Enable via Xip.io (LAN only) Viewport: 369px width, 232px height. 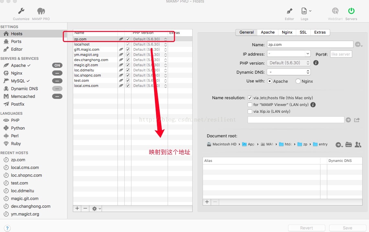coord(250,111)
